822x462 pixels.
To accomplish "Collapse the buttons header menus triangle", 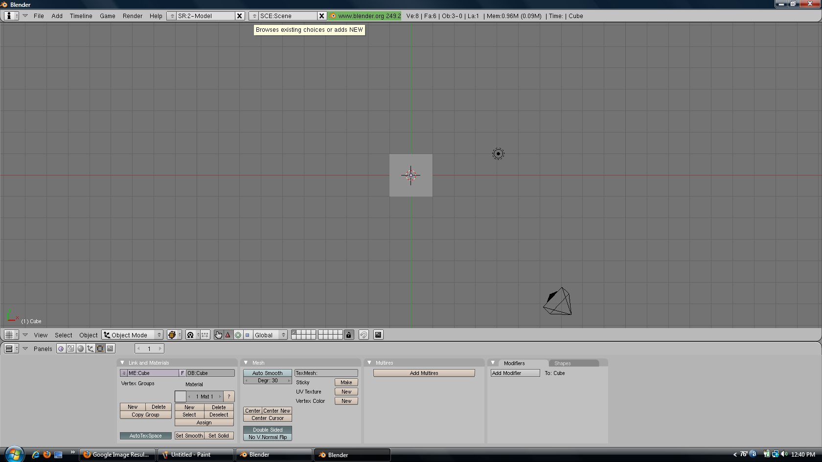I will (25, 349).
